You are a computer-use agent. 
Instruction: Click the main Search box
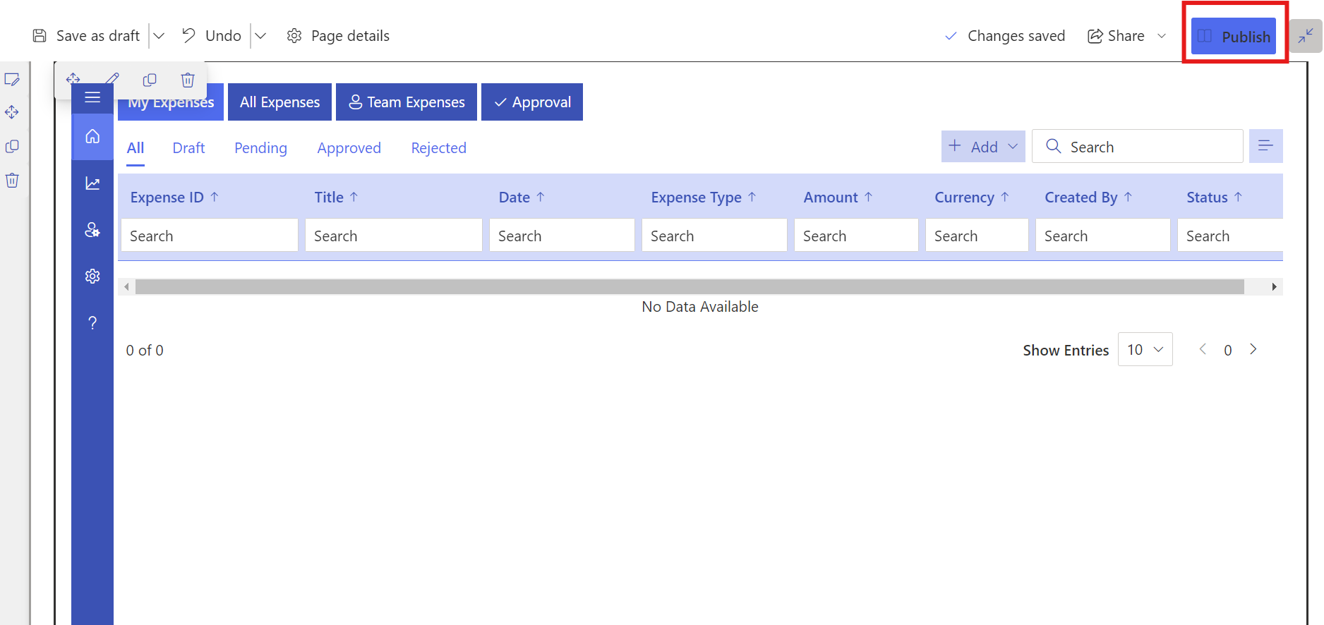click(1138, 147)
